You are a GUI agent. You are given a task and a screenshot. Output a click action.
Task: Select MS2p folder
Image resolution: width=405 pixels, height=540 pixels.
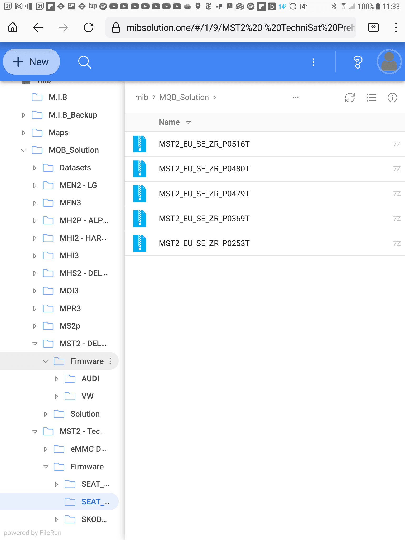pyautogui.click(x=70, y=326)
